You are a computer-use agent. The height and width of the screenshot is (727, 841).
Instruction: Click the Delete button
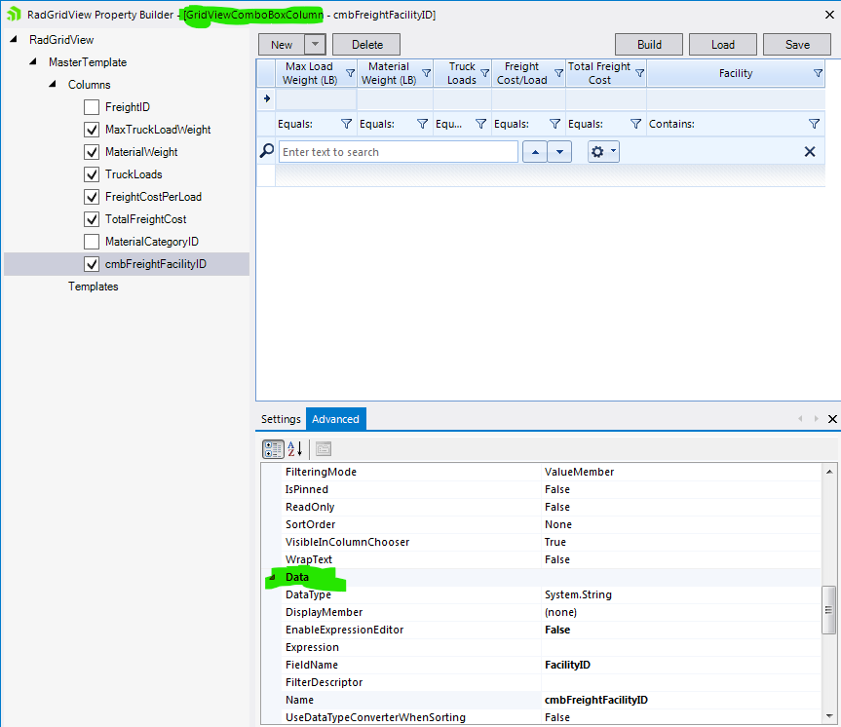366,45
